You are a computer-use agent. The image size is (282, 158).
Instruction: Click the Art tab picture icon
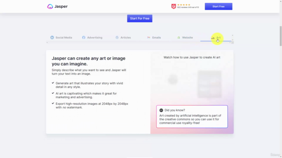(213, 38)
